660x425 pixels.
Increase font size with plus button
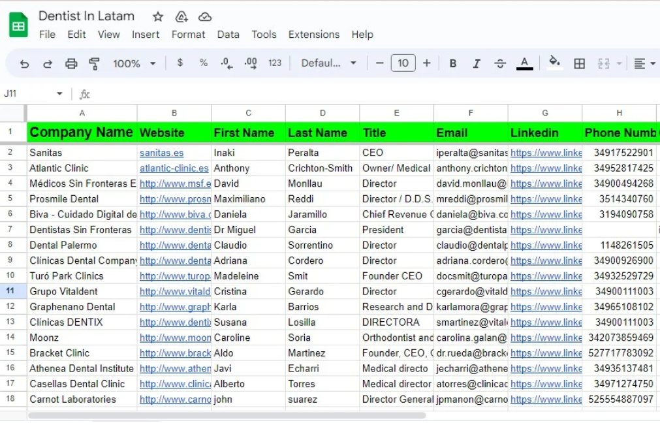tap(426, 63)
